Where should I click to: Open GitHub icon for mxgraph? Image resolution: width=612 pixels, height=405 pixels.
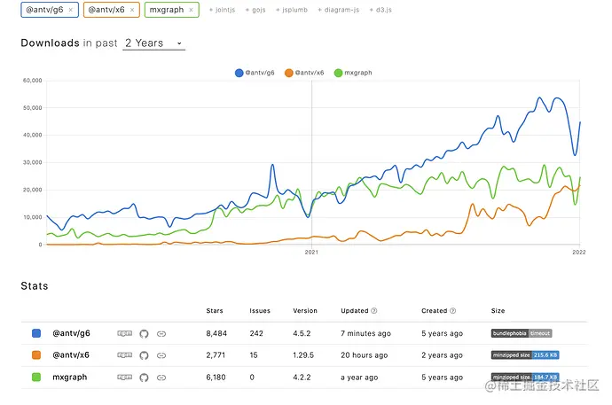coord(144,378)
